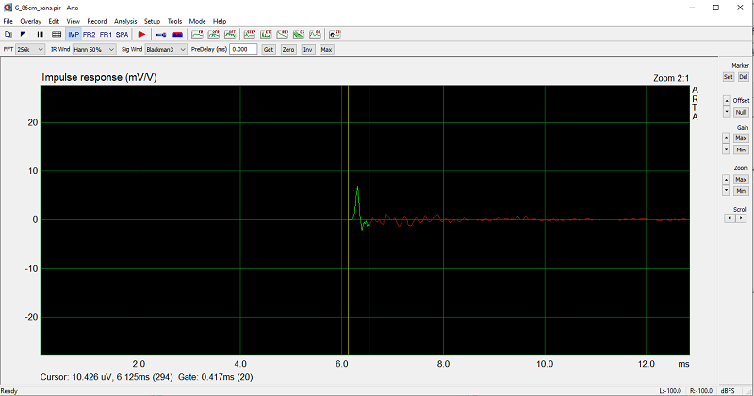This screenshot has height=396, width=754.
Task: Open the Tools menu
Action: [174, 21]
